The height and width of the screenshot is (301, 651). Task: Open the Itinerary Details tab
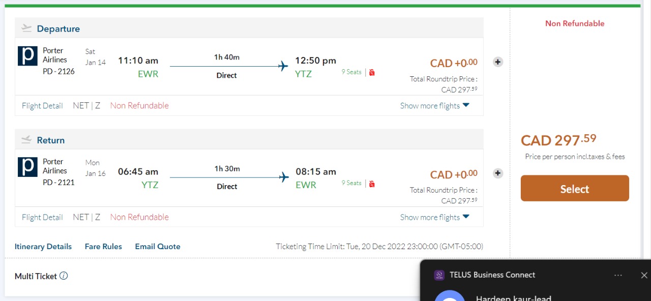43,247
